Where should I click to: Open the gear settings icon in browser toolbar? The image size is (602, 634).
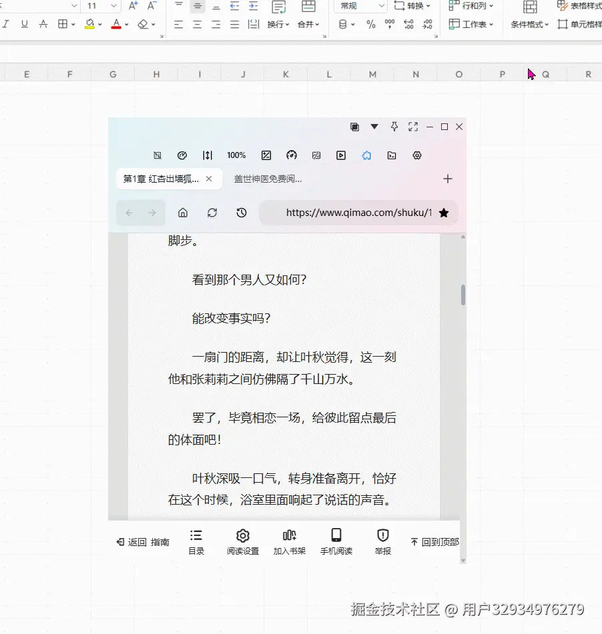click(417, 155)
